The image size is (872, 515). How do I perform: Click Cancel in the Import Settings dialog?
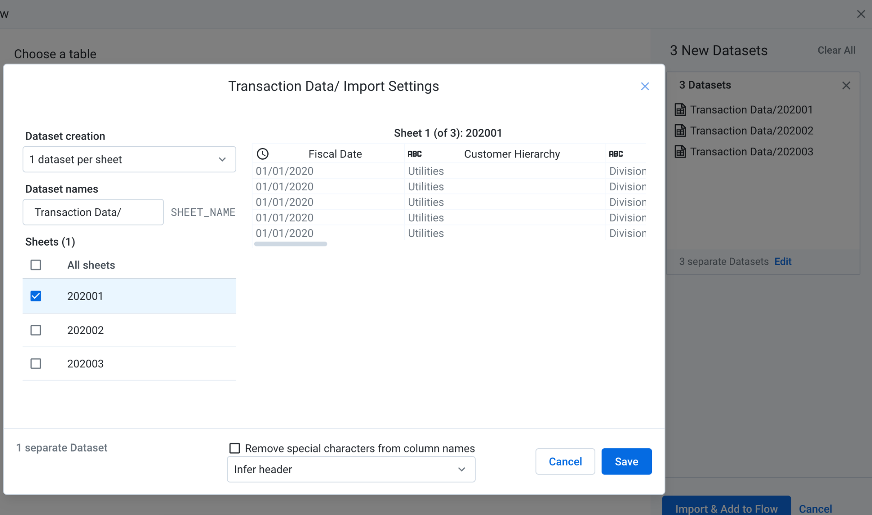pyautogui.click(x=565, y=461)
